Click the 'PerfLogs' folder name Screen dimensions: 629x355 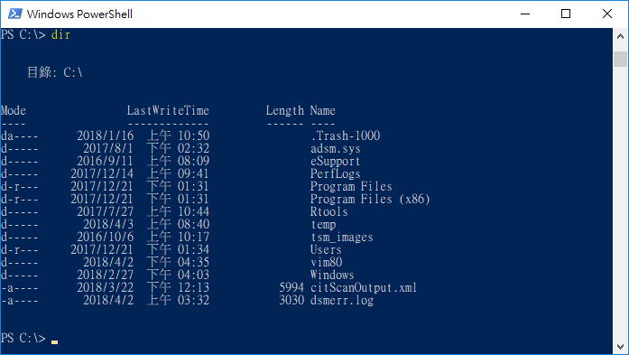click(x=335, y=173)
